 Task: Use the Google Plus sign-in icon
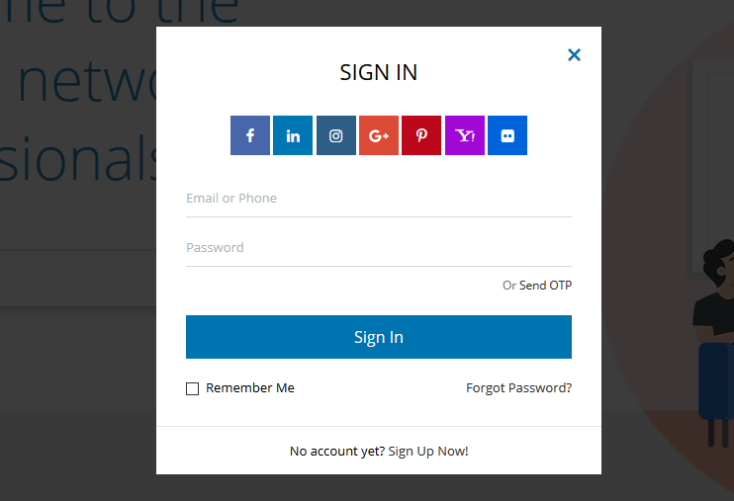coord(379,135)
